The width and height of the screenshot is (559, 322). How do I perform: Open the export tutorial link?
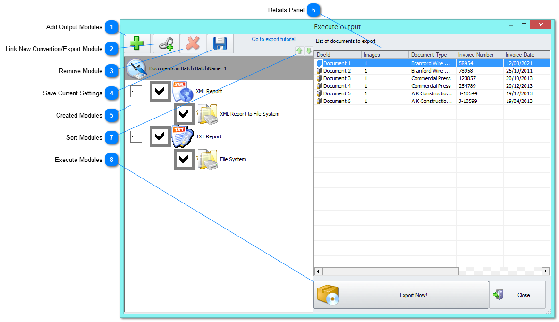273,39
